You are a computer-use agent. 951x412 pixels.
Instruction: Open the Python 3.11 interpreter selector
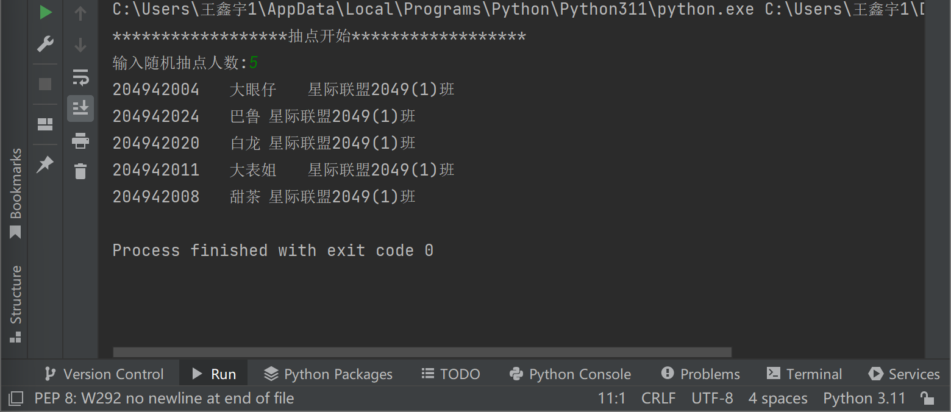click(864, 399)
